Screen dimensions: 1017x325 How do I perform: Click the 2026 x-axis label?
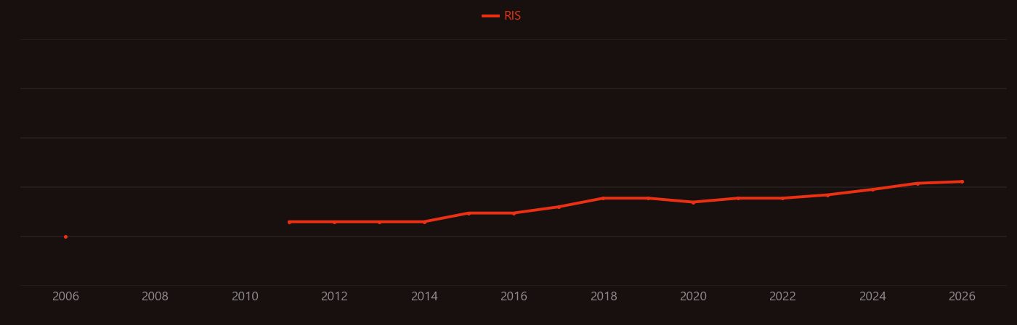[x=963, y=297]
